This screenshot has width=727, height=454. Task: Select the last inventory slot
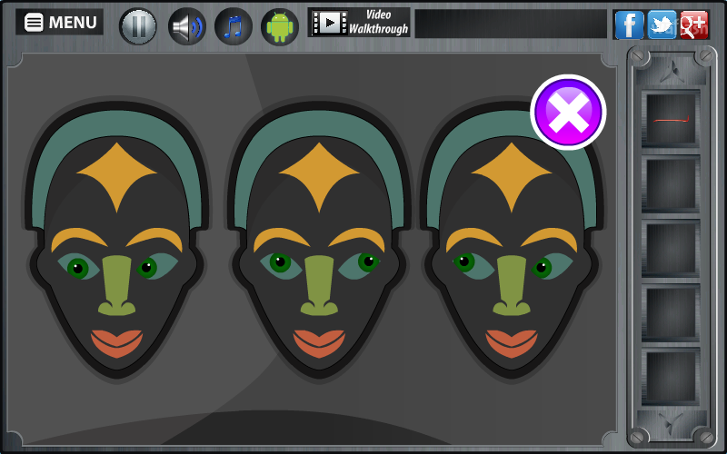click(x=671, y=376)
